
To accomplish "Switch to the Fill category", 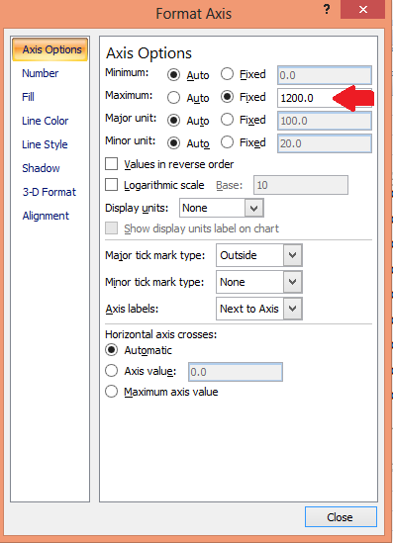I will click(x=28, y=97).
